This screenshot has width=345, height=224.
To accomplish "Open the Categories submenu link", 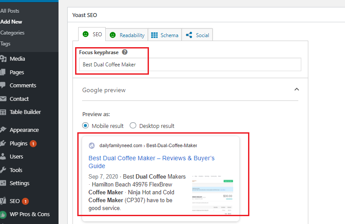I will point(12,33).
